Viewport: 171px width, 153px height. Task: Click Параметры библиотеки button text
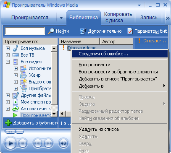point(151,31)
